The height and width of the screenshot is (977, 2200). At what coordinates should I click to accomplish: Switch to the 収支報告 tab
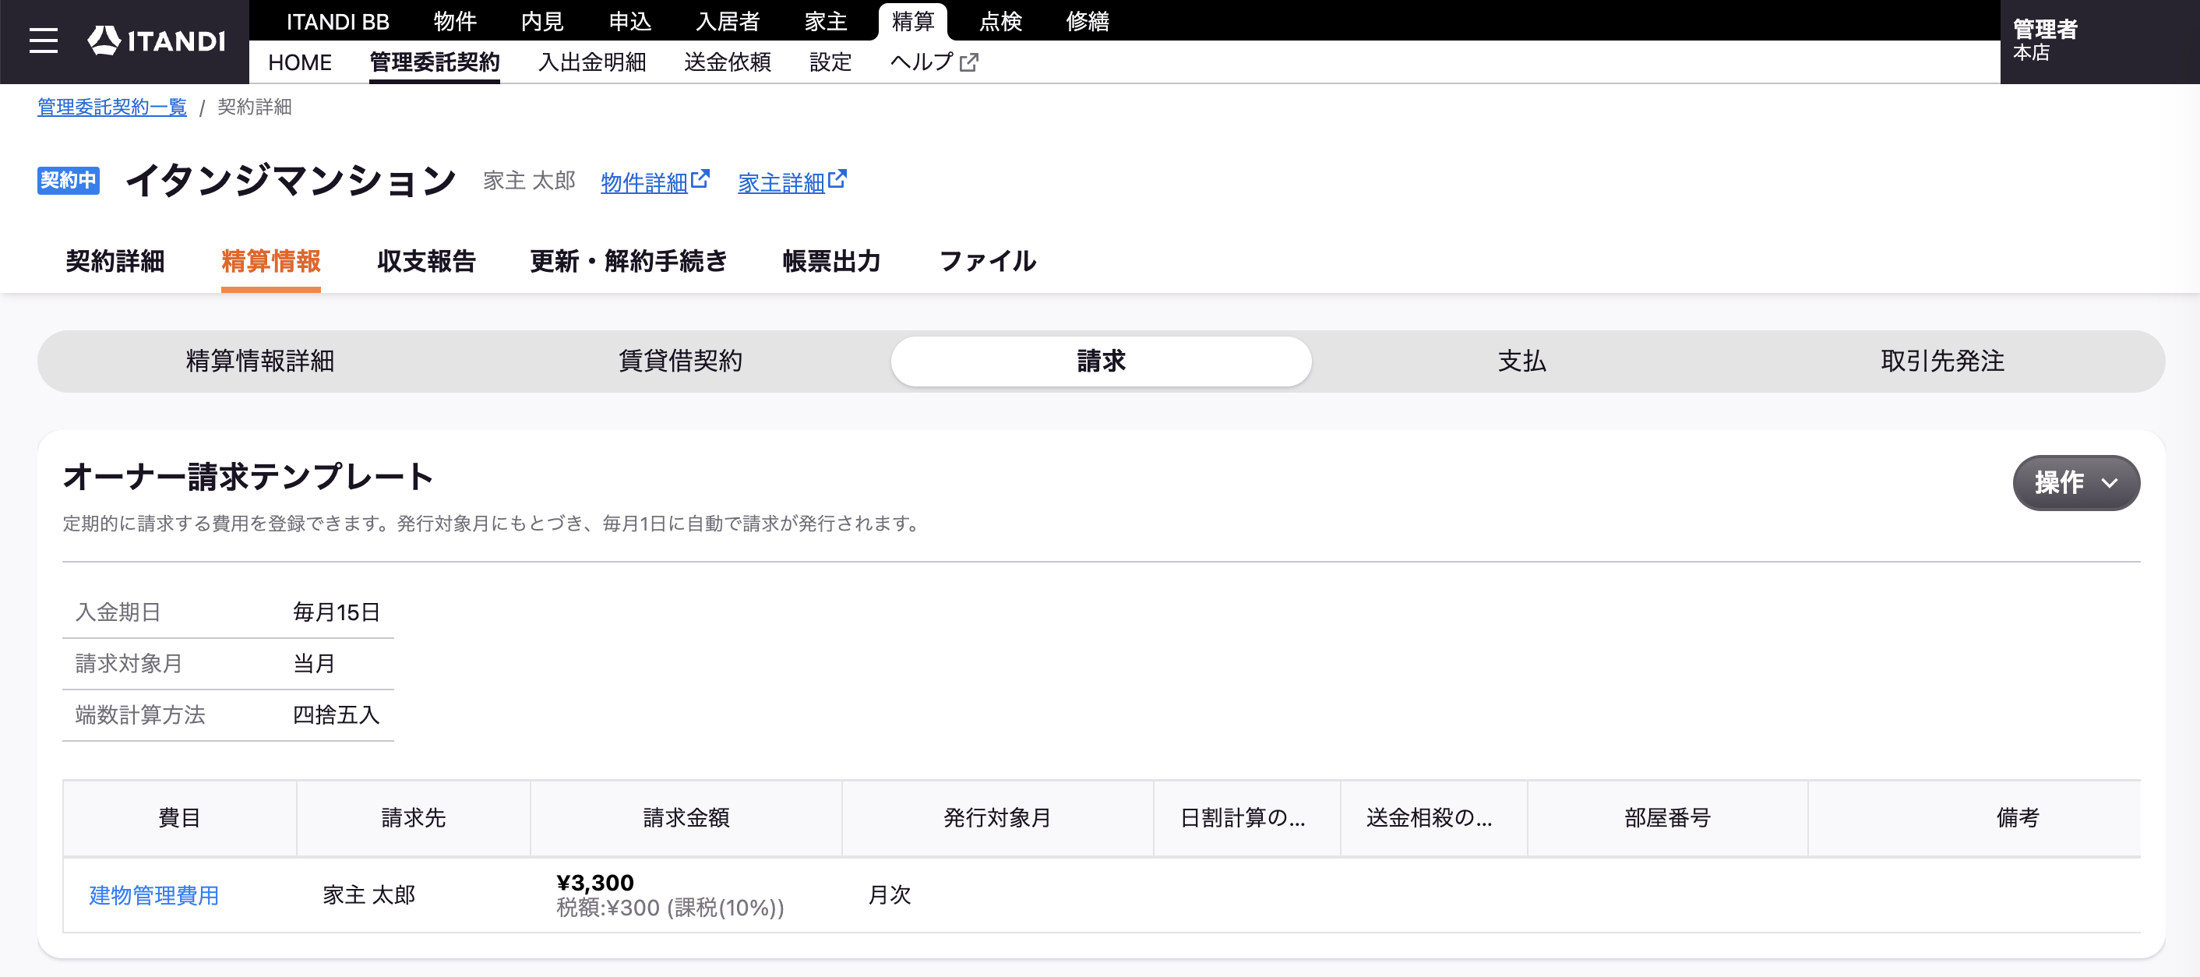[426, 261]
